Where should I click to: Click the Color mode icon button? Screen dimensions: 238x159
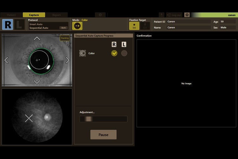point(77,26)
